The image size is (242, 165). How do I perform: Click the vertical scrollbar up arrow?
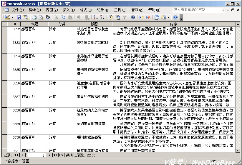pyautogui.click(x=238, y=24)
